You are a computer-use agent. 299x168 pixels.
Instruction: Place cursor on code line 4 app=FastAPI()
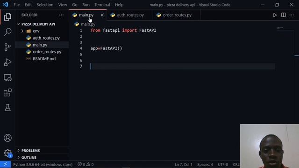tap(106, 49)
